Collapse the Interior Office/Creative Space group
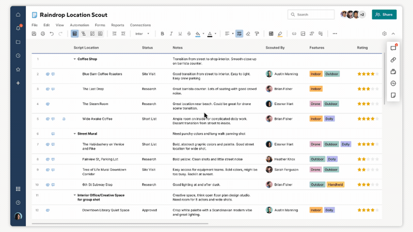The image size is (413, 232). pos(74,195)
